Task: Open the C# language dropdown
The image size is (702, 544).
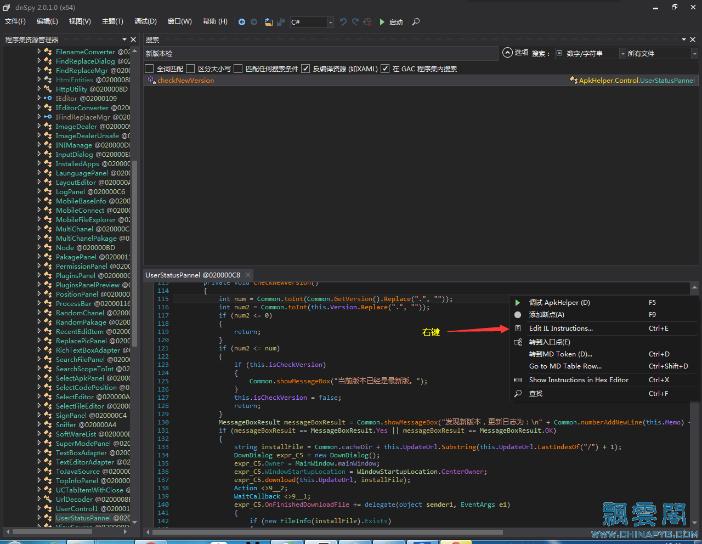Action: click(x=330, y=22)
